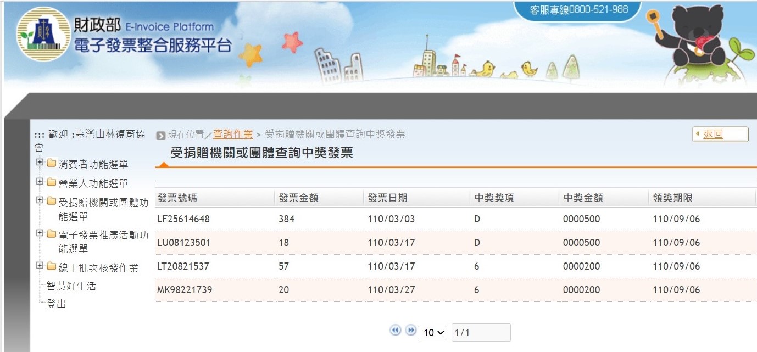Expand the 消費者功能選單 tree node
The image size is (757, 352).
click(40, 163)
